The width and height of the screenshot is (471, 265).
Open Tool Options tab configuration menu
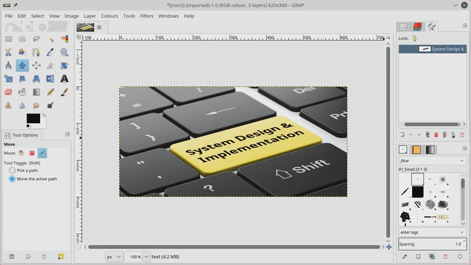pos(67,134)
